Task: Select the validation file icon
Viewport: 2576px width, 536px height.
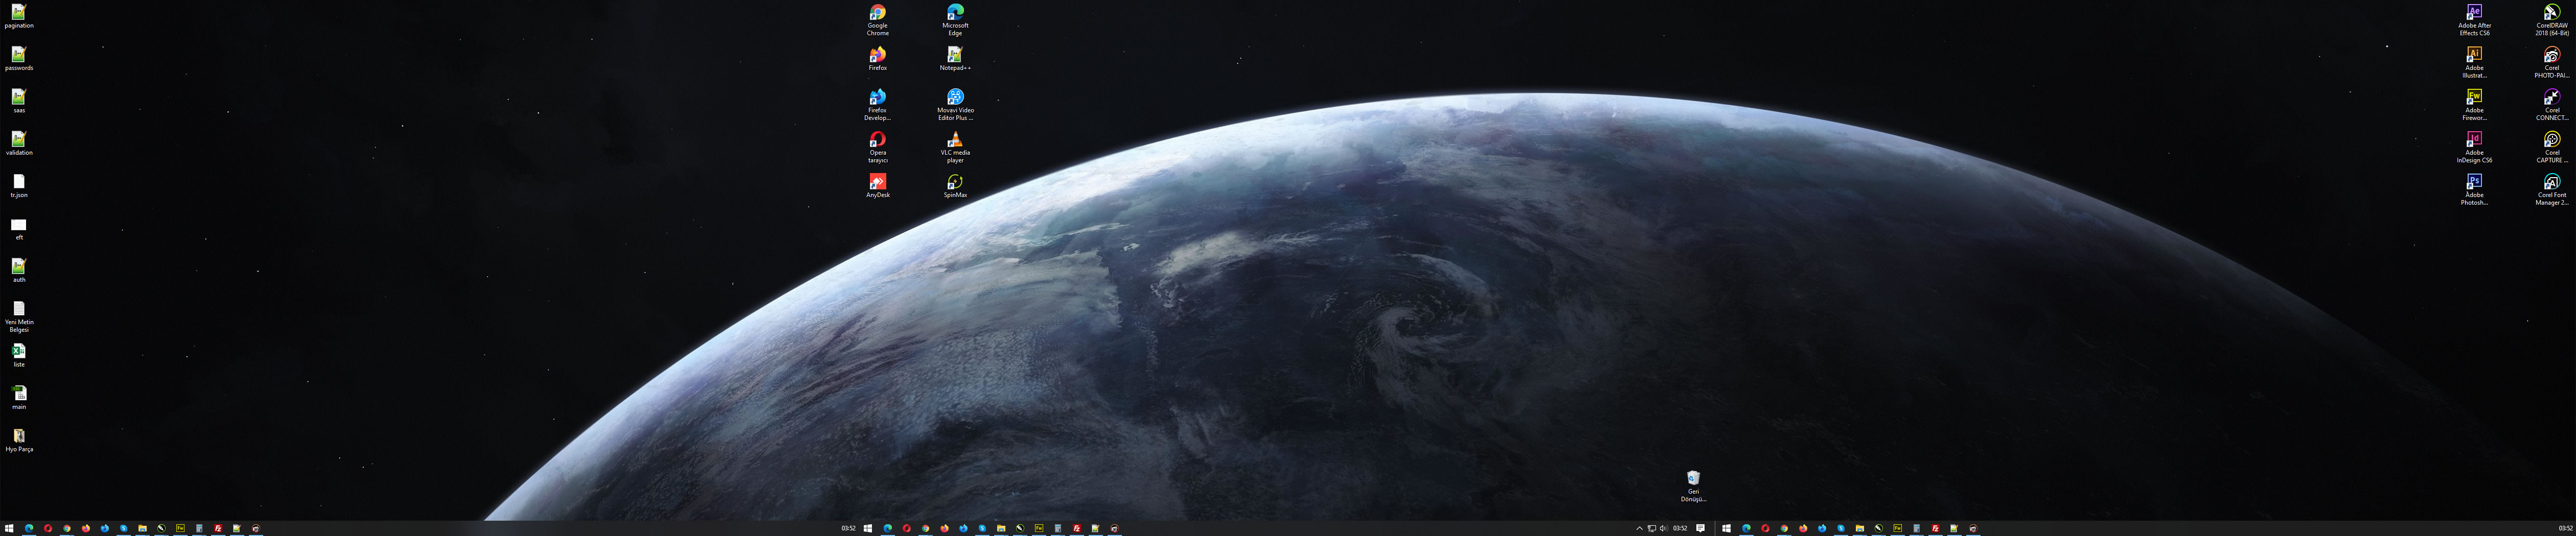Action: tap(19, 144)
